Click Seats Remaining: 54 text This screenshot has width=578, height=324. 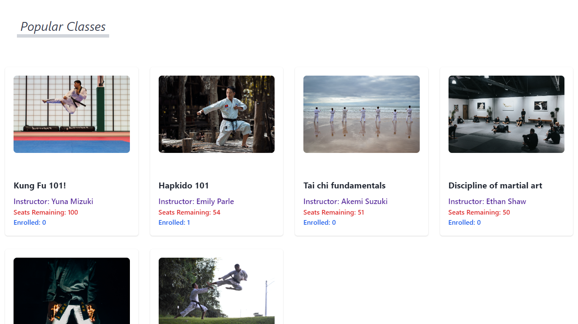pyautogui.click(x=190, y=212)
